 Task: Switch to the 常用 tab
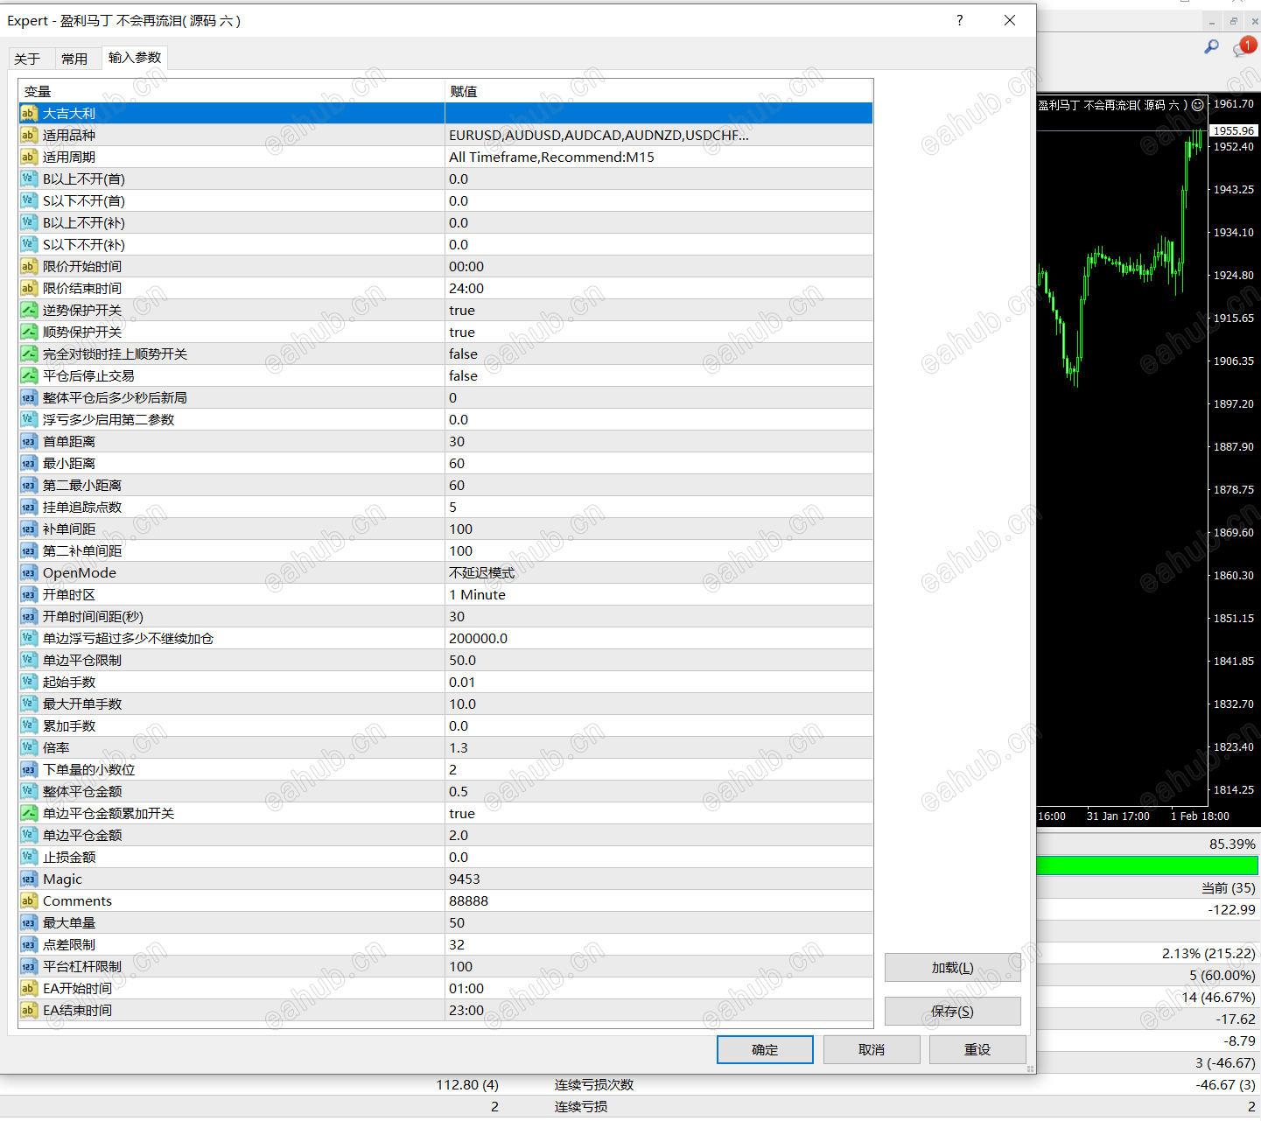[74, 59]
